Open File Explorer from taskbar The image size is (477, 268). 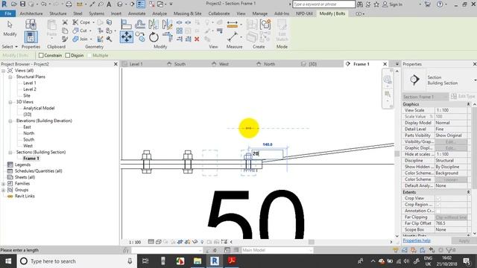point(198,261)
